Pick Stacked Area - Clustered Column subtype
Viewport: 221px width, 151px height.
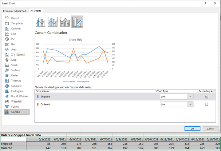pos(65,22)
